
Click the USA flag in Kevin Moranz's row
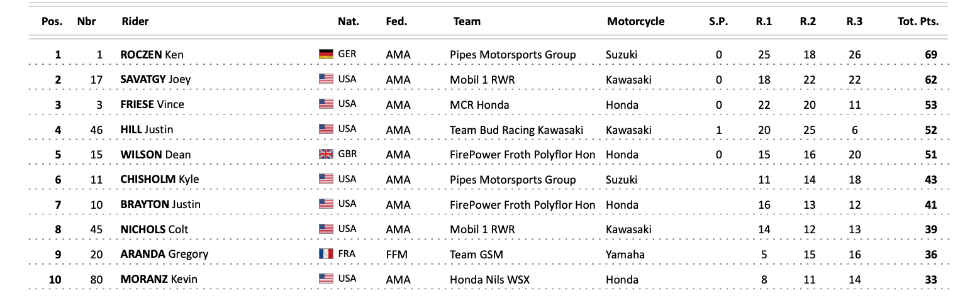pos(325,279)
